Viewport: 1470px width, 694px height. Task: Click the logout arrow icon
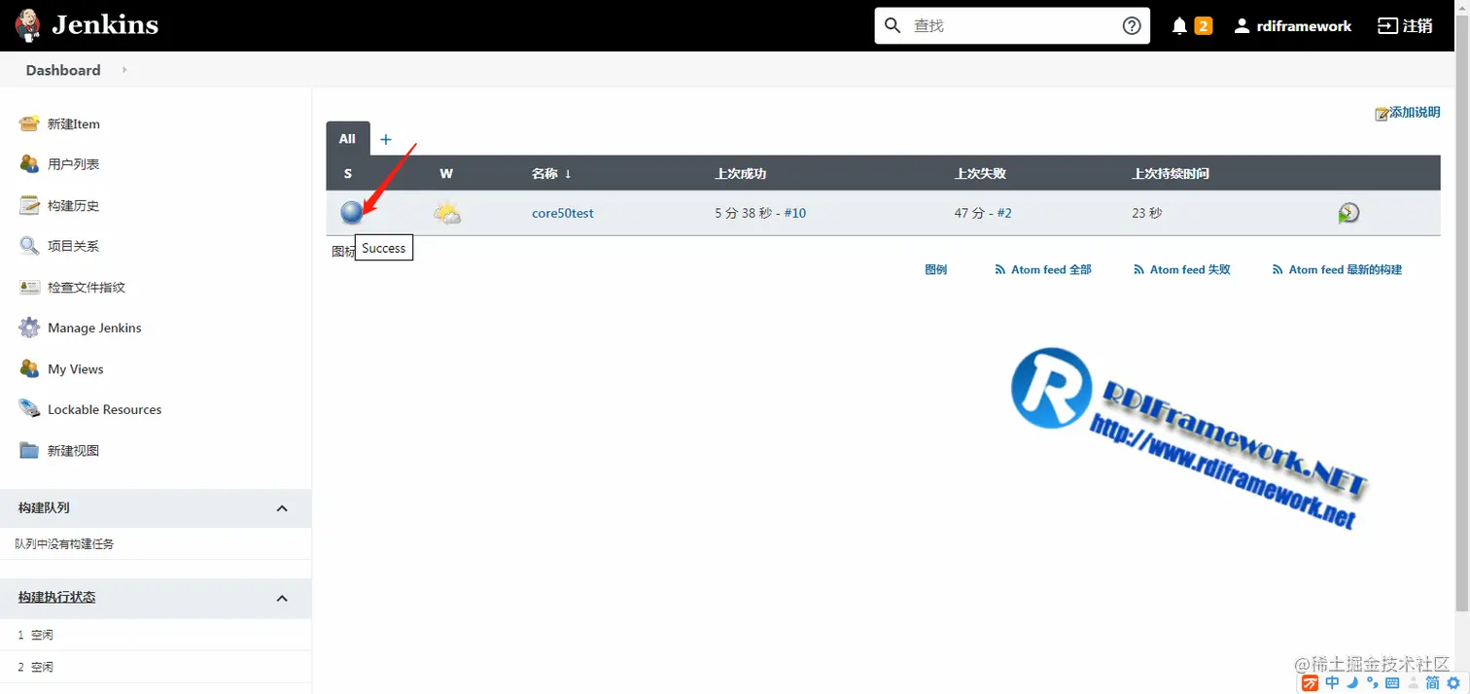click(1387, 26)
